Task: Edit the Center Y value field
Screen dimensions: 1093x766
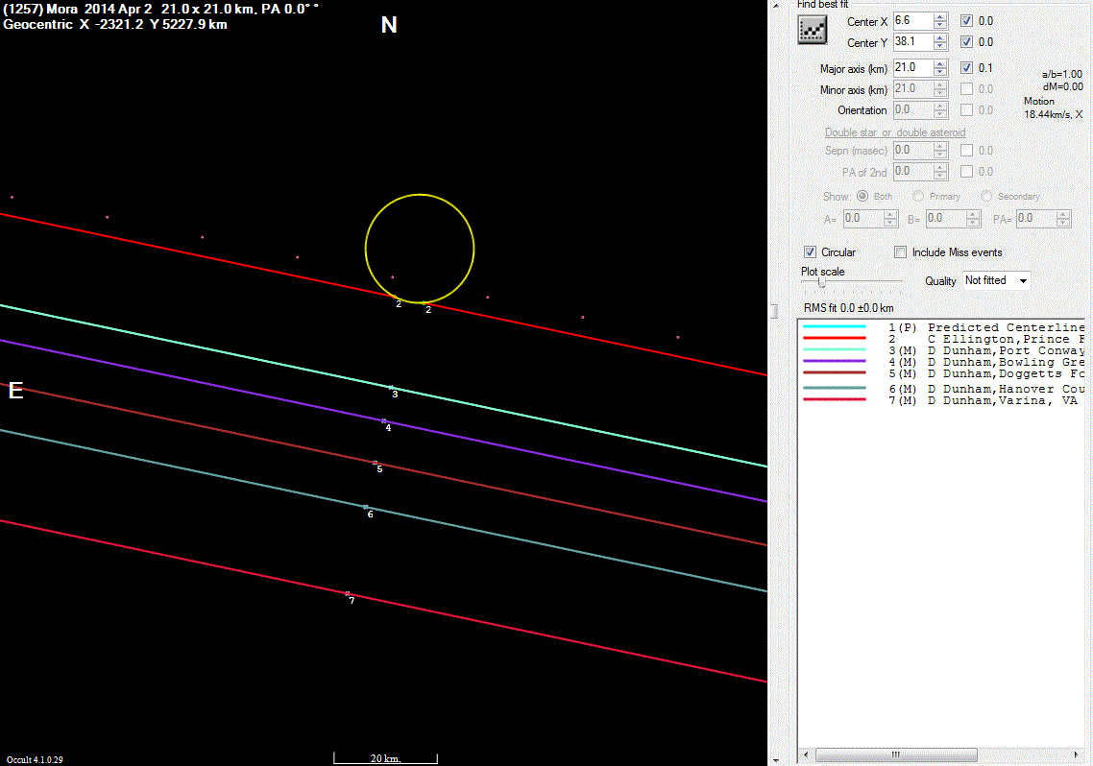Action: pos(912,42)
